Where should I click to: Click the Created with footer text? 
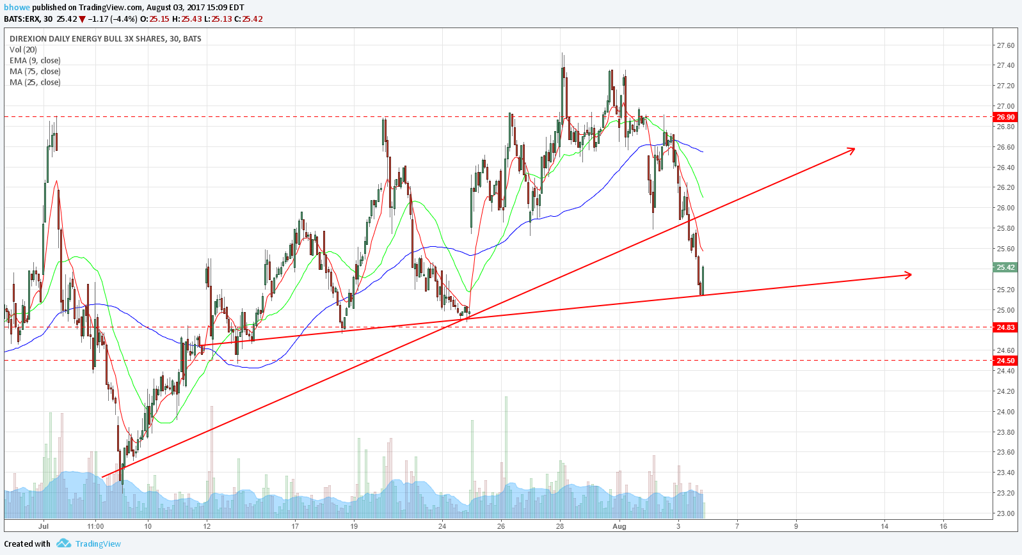click(x=28, y=543)
